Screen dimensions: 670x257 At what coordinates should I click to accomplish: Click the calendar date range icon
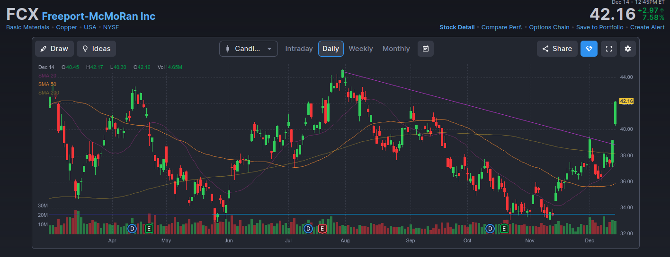pos(425,49)
